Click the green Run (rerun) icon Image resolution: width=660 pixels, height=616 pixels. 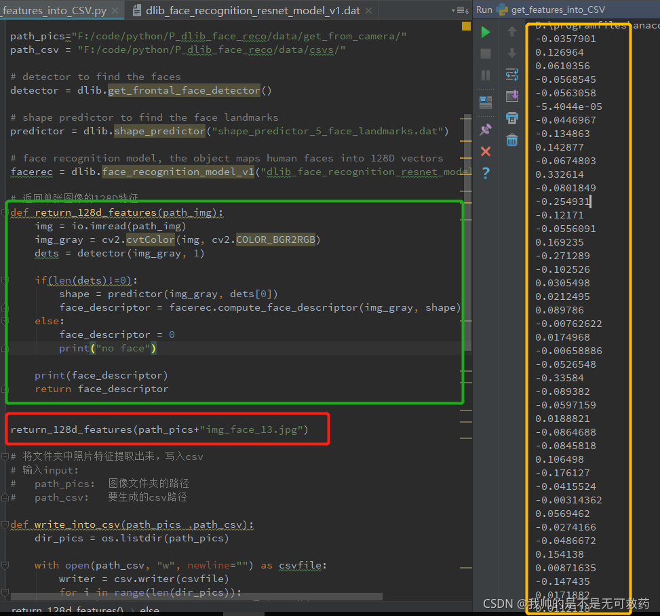tap(485, 32)
